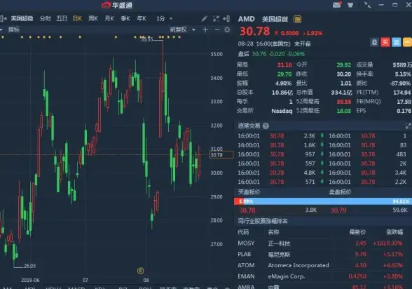The image size is (412, 289).
Task: Click the 融 margin badge beside 美国超微
Action: pos(297,19)
